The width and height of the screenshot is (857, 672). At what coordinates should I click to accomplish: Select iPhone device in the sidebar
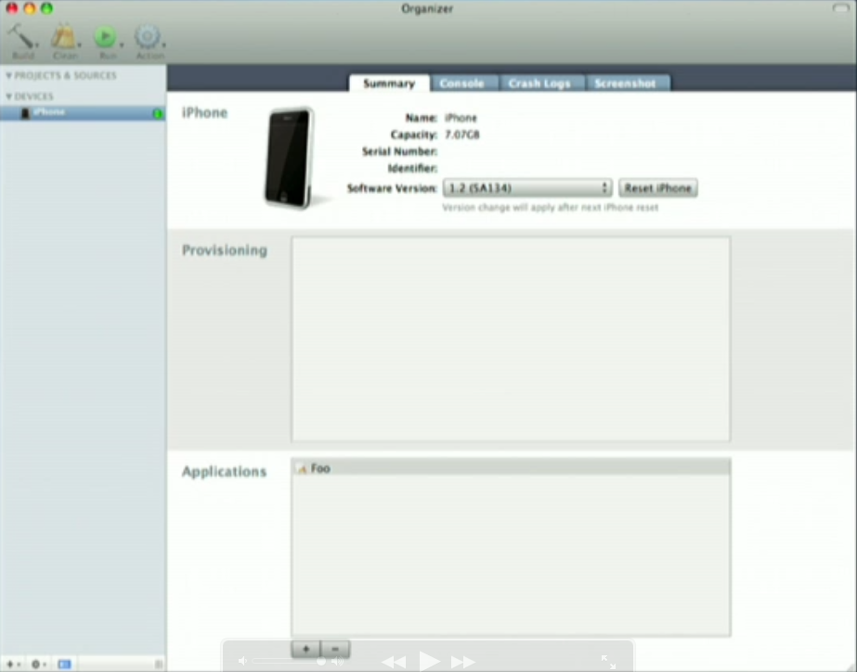pos(49,112)
